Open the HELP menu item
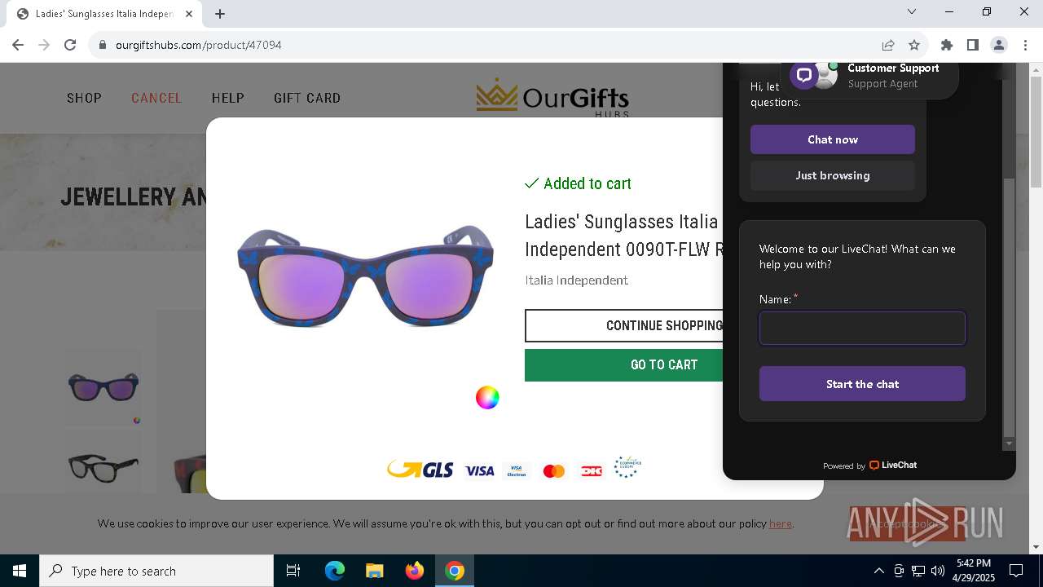The height and width of the screenshot is (587, 1043). tap(228, 98)
